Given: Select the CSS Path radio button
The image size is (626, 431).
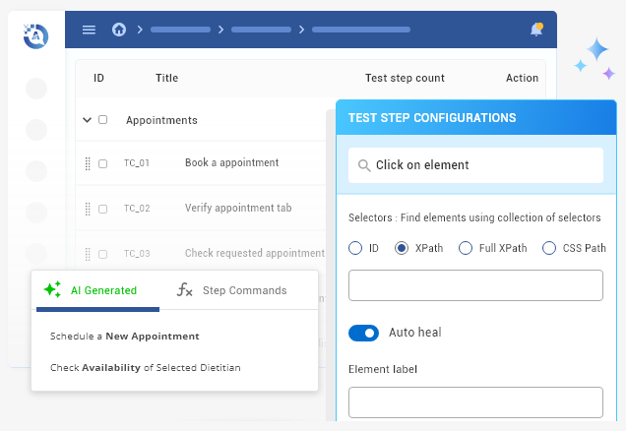Looking at the screenshot, I should pyautogui.click(x=549, y=248).
